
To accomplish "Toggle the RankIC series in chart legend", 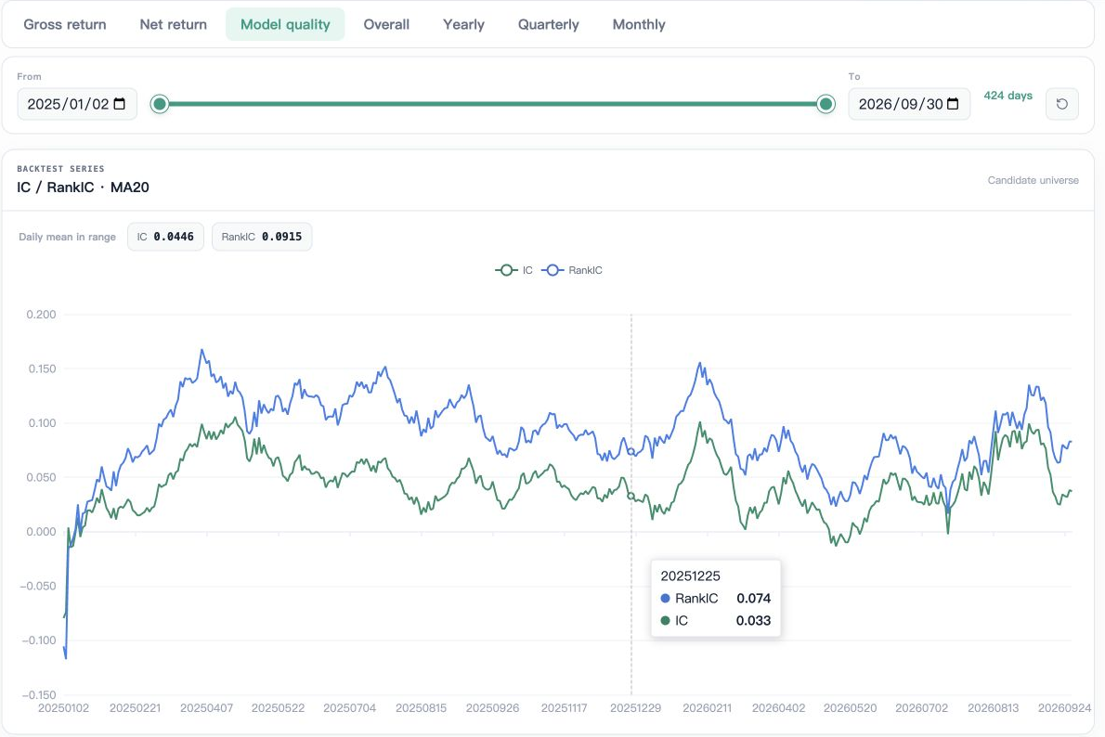I will (x=571, y=270).
